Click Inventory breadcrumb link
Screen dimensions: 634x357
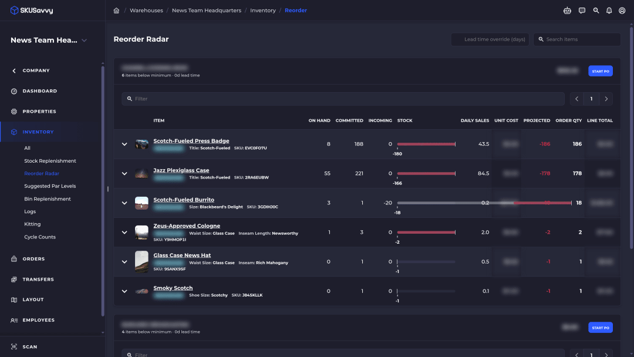(263, 11)
